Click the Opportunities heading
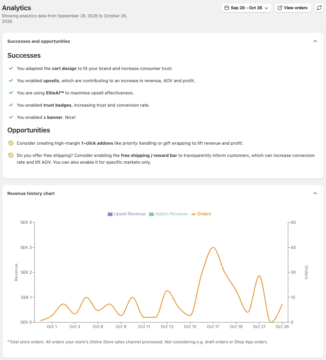This screenshot has width=326, height=360. tap(29, 130)
